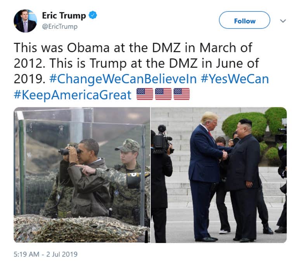The image size is (298, 262).
Task: Click the second American flag emoji
Action: (163, 94)
